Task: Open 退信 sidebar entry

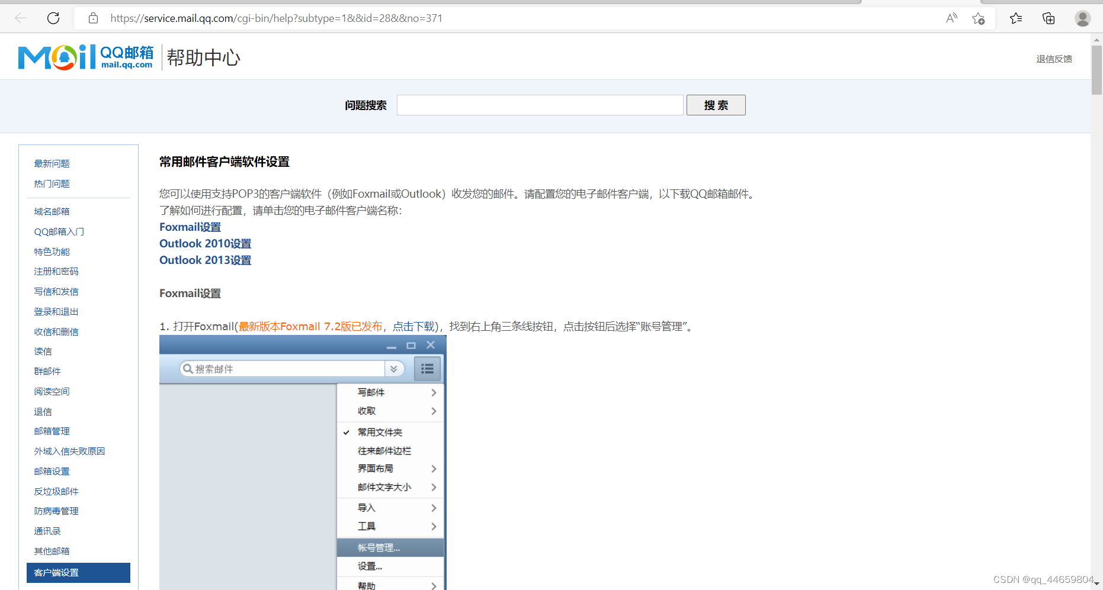Action: 43,411
